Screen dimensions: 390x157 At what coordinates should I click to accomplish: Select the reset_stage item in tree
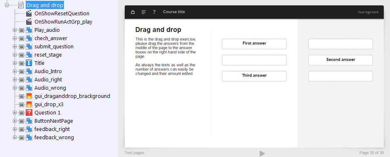pyautogui.click(x=48, y=55)
